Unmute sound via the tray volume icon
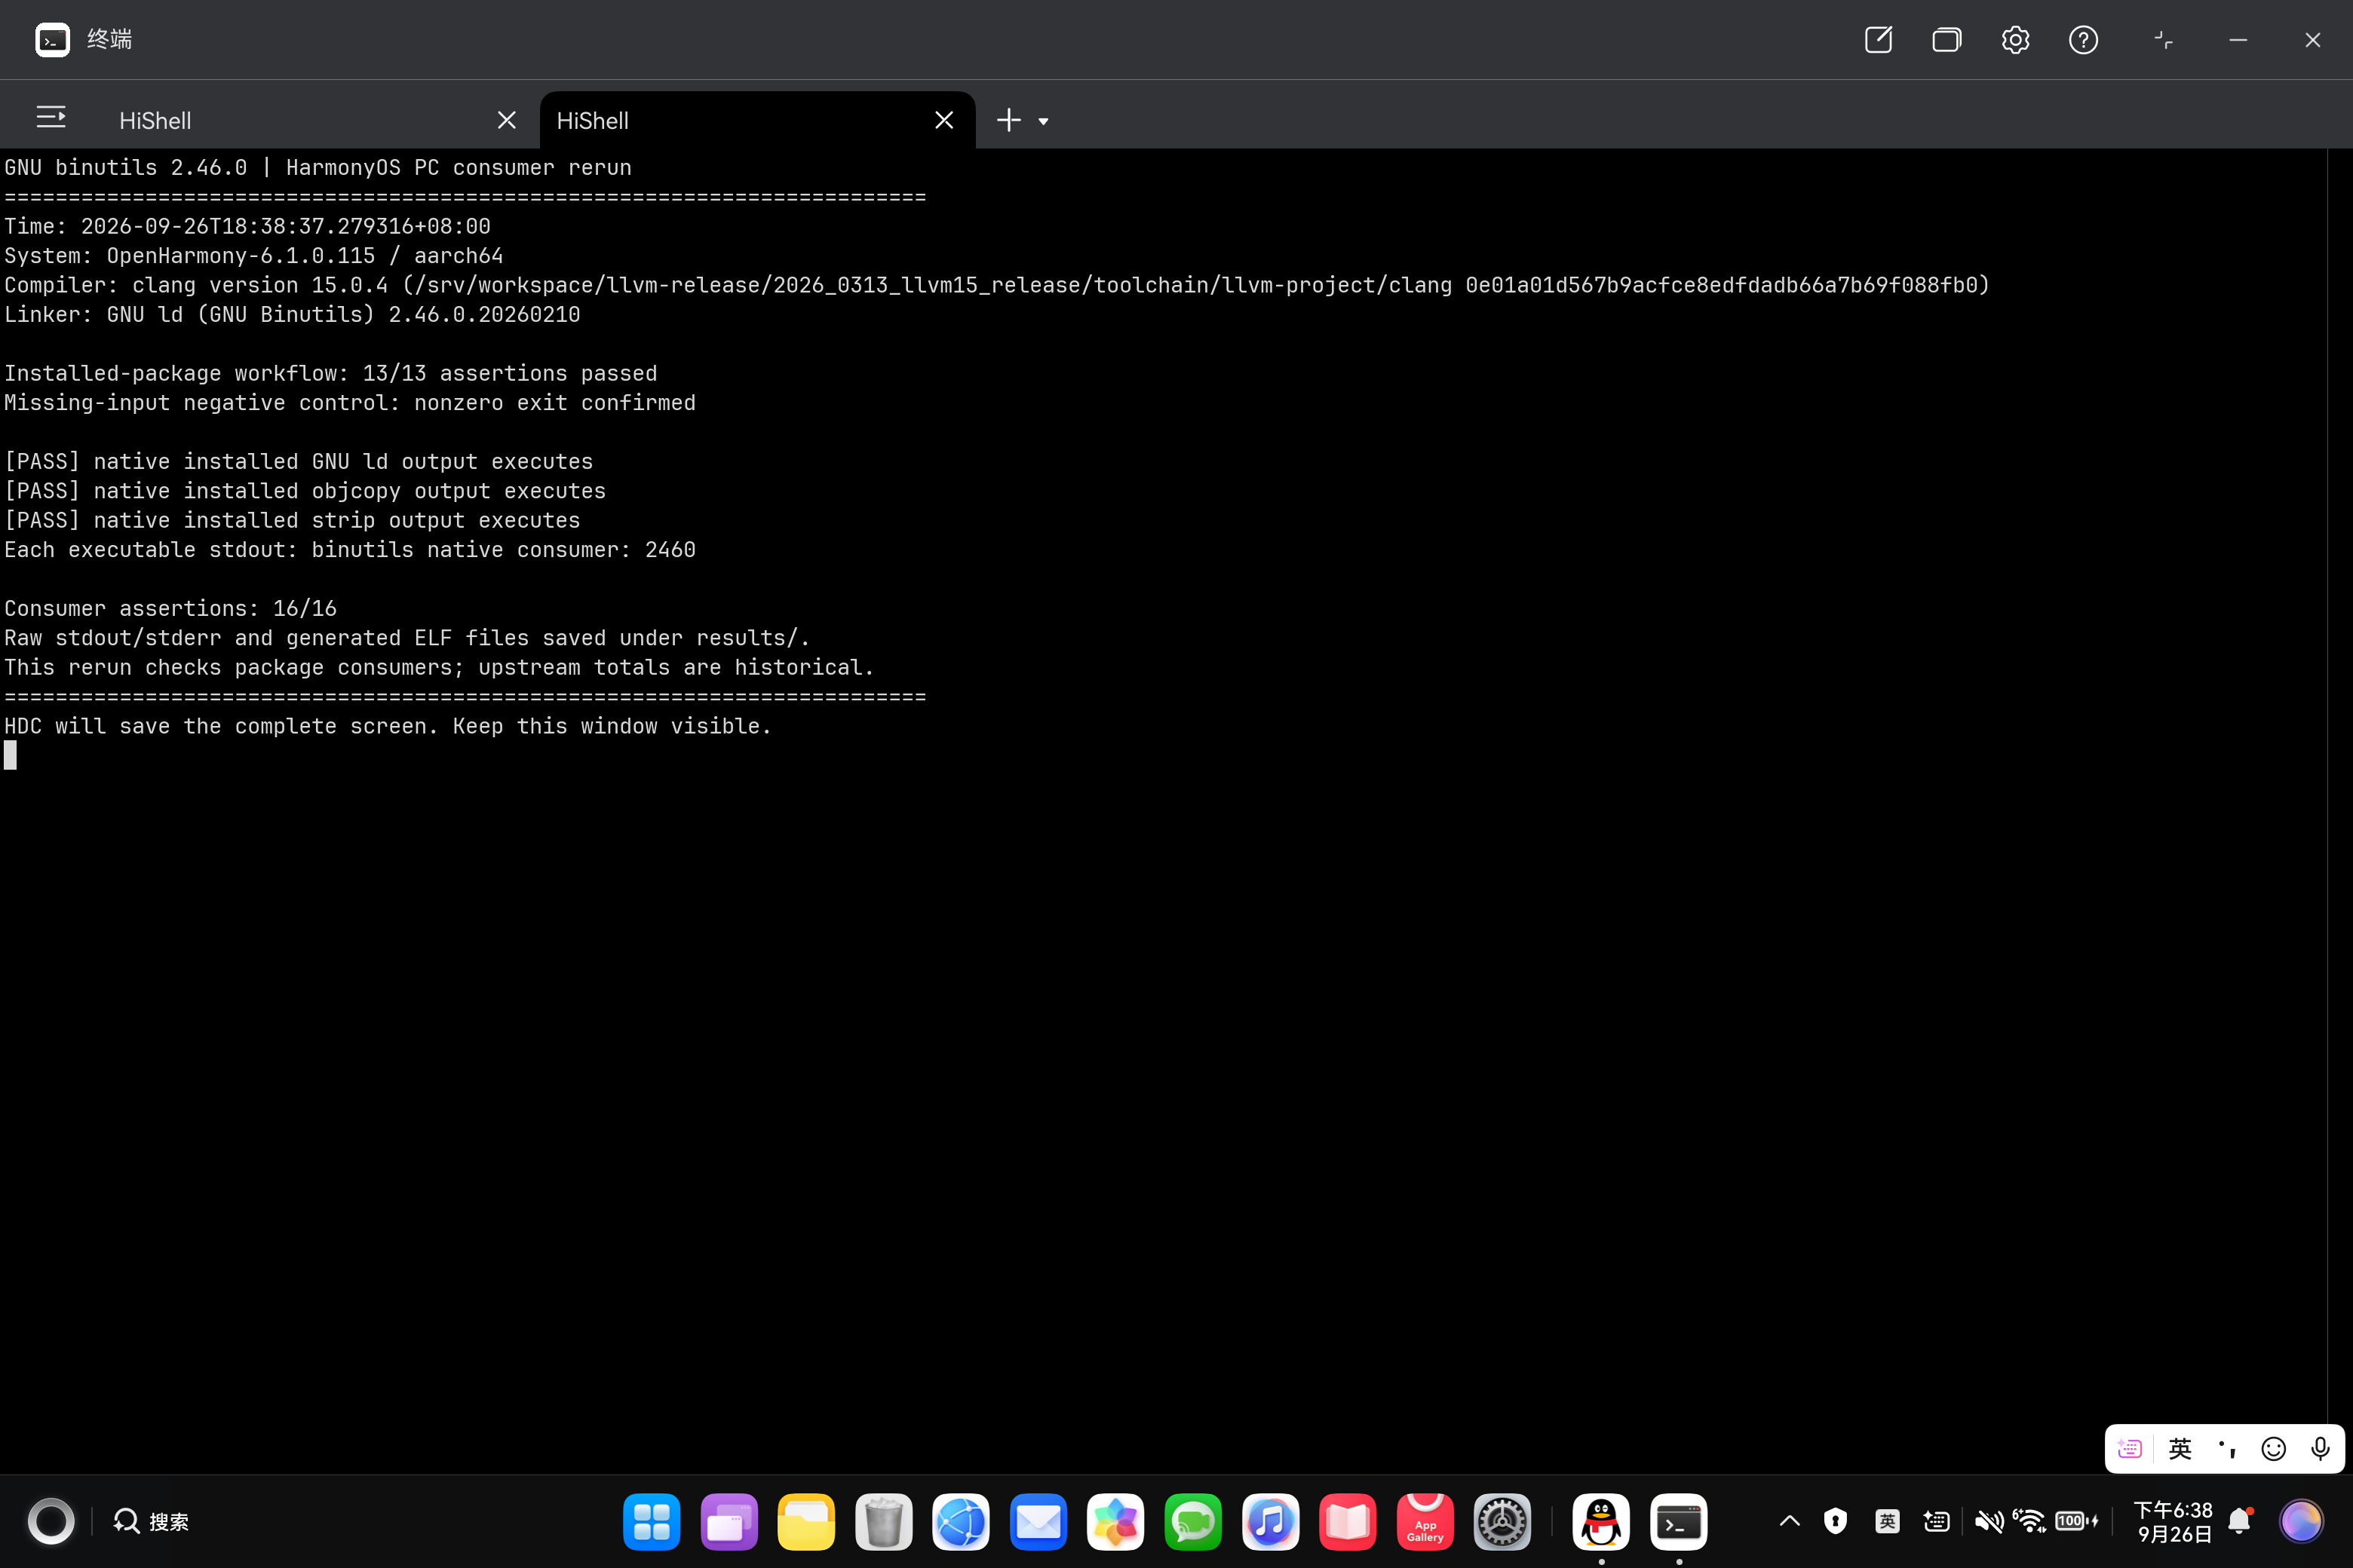The height and width of the screenshot is (1568, 2353). (x=1989, y=1521)
